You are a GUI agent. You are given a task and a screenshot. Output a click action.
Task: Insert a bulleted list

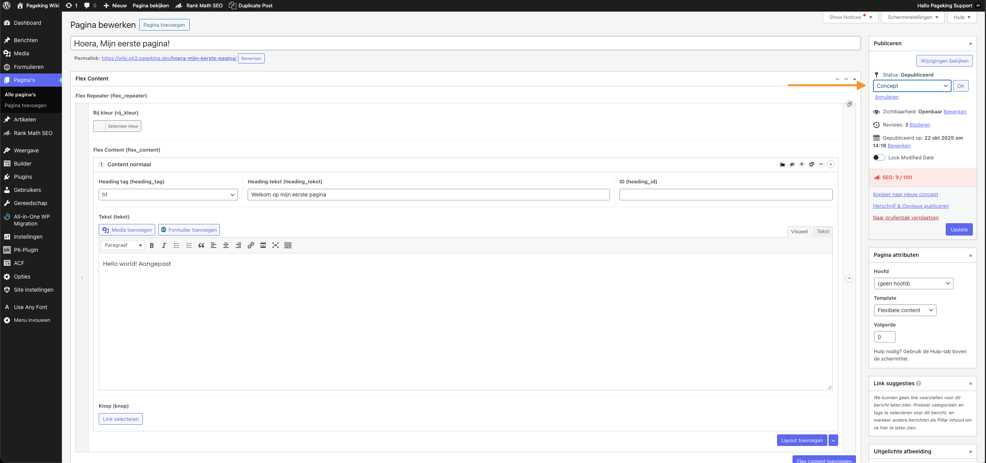[x=176, y=245]
